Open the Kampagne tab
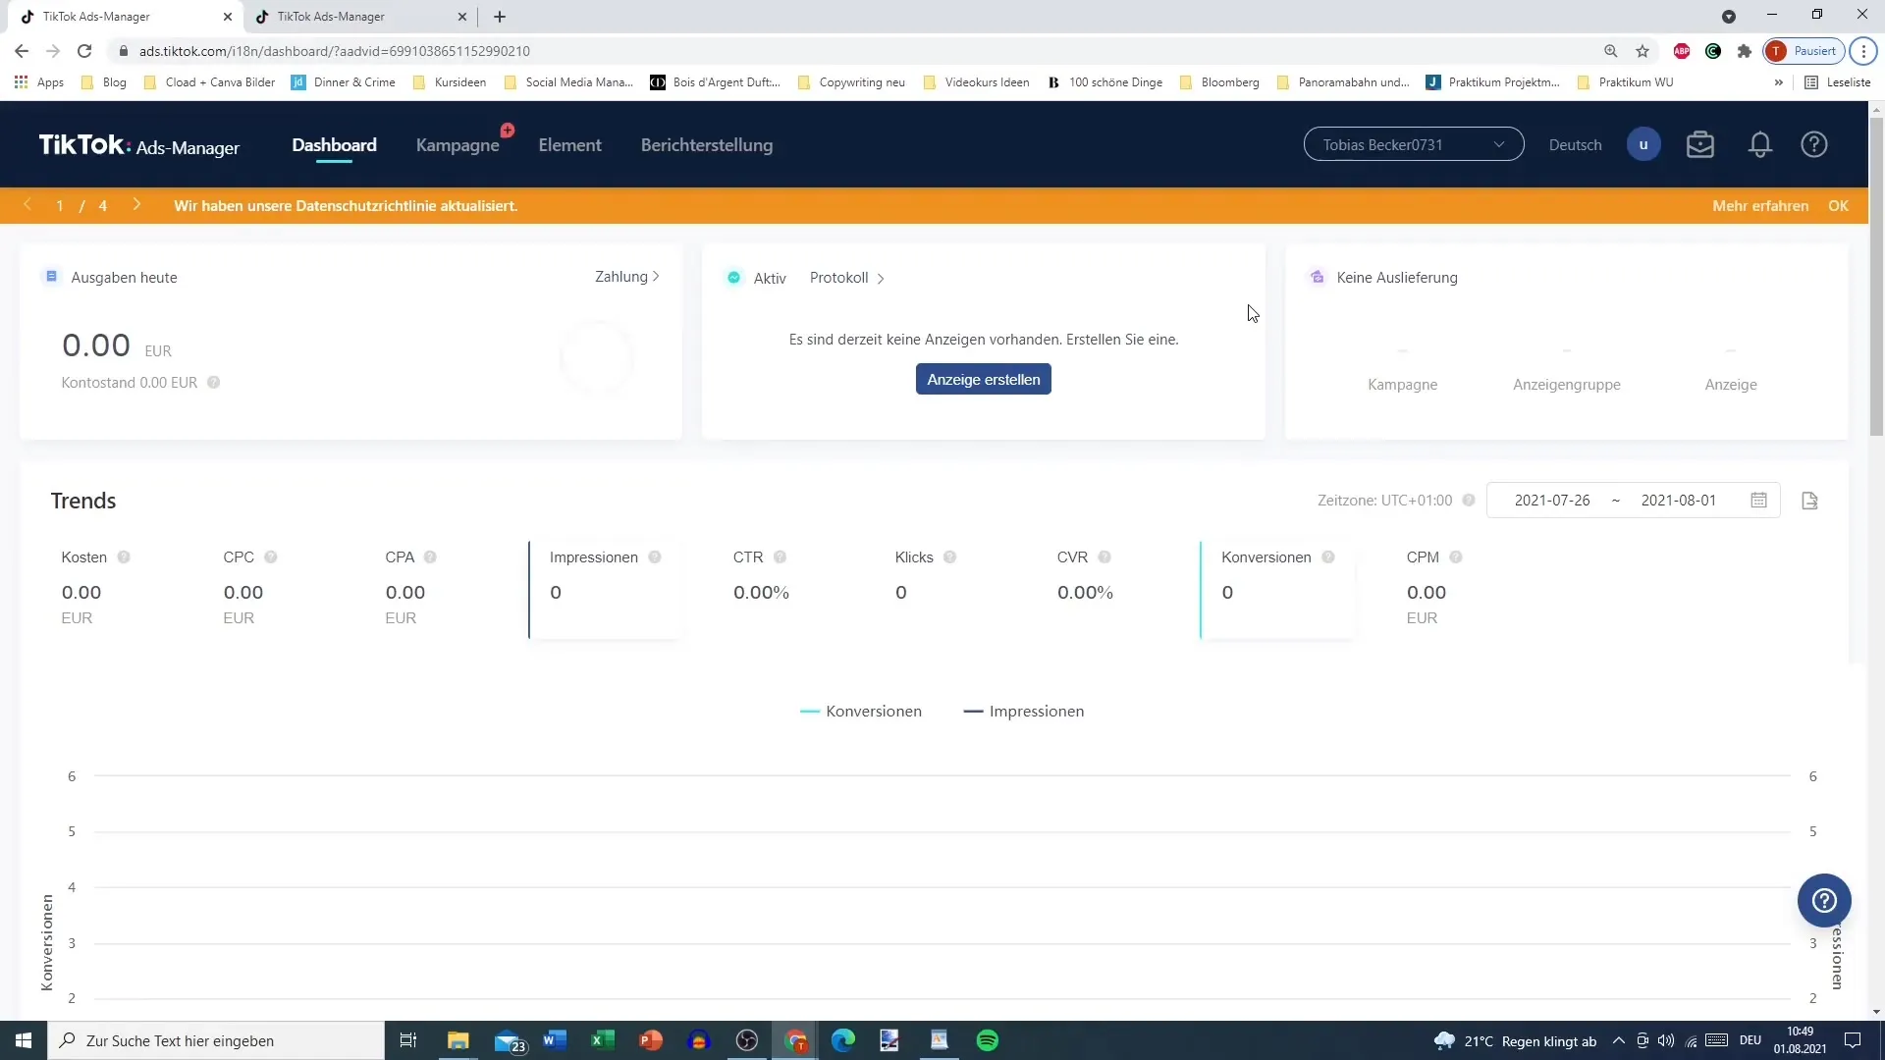Screen dimensions: 1885x1060 point(458,145)
